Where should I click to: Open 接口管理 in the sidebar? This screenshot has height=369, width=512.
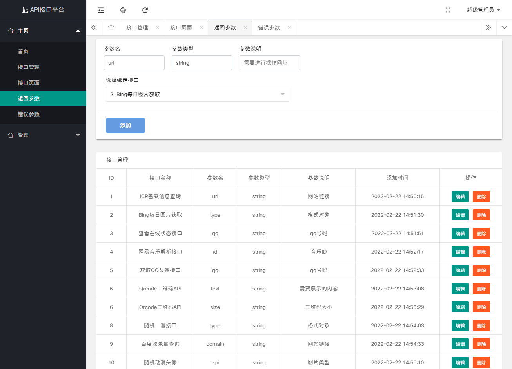click(43, 67)
